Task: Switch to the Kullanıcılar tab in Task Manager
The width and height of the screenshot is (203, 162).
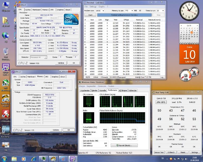Action: (133, 90)
